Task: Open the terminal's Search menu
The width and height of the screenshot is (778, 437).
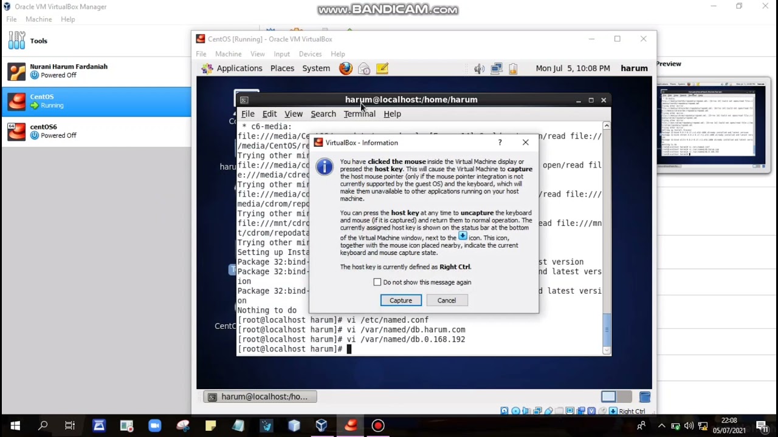Action: pos(323,114)
